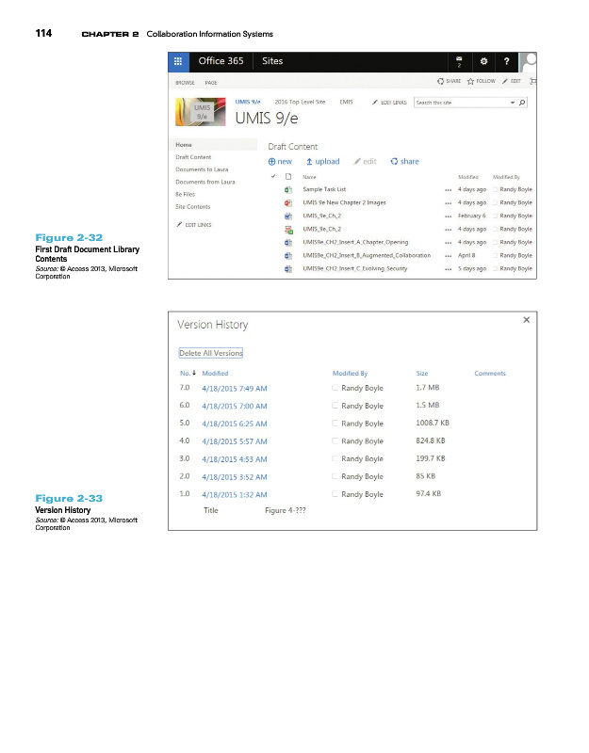Click into the Search this site field
Image resolution: width=589 pixels, height=753 pixels.
click(x=460, y=102)
